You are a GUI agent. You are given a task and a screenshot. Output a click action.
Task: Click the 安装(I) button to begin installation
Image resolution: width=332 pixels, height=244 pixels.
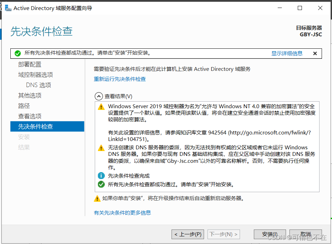coord(270,234)
